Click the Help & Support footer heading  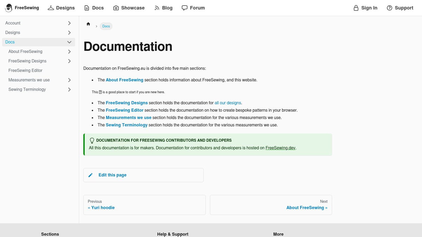(173, 234)
